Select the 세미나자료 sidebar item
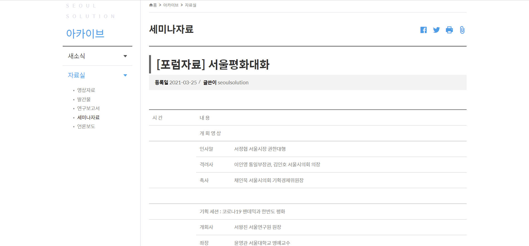 (88, 117)
